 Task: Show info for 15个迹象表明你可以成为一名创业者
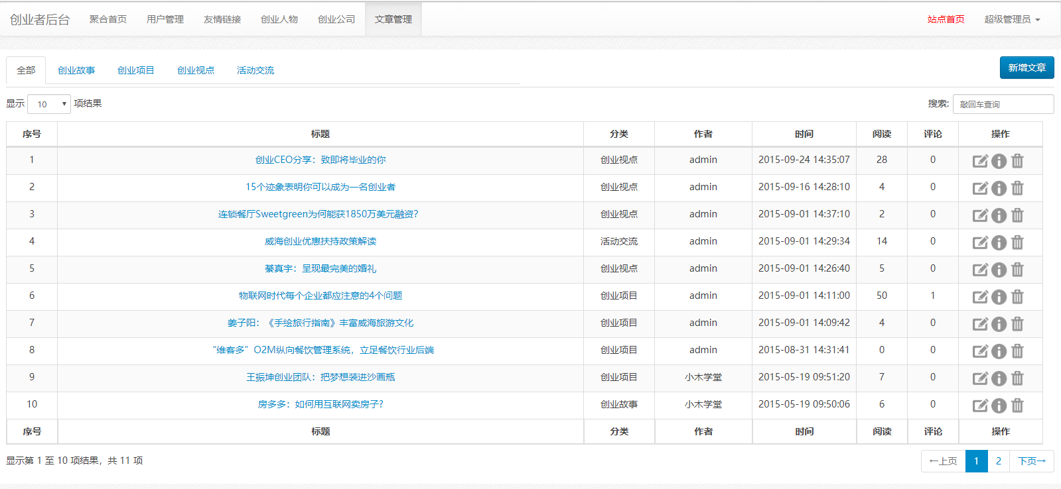[x=999, y=188]
